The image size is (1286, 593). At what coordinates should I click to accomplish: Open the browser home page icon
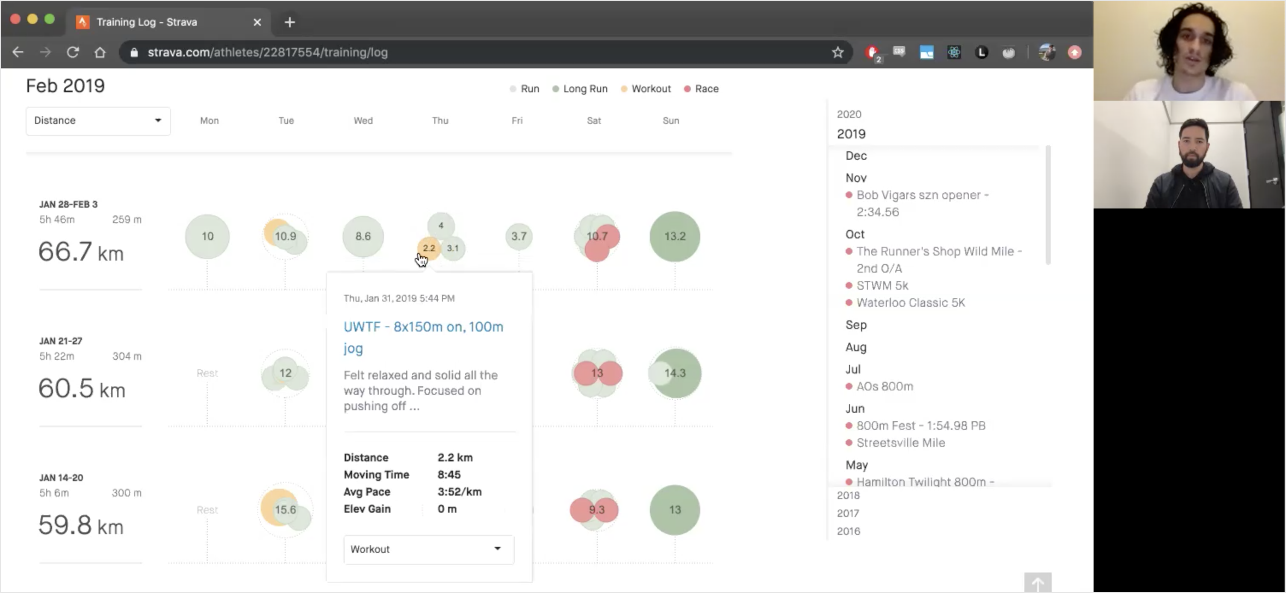(100, 53)
